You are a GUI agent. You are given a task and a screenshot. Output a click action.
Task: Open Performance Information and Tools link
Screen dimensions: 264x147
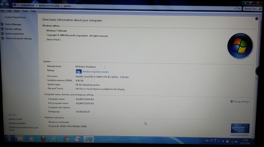click(x=23, y=129)
